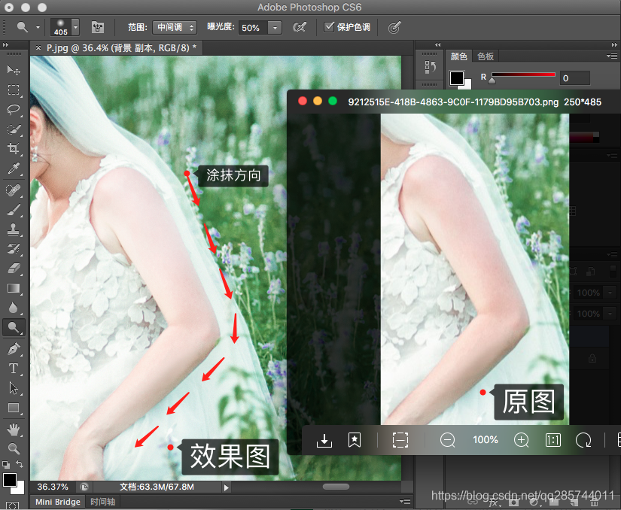This screenshot has height=510, width=621.
Task: Download image in the preview window
Action: pos(324,440)
